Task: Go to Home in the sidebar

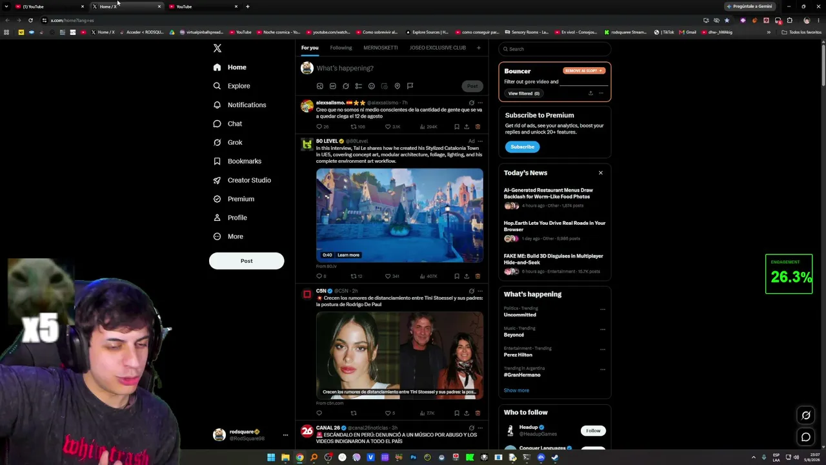Action: 230,67
